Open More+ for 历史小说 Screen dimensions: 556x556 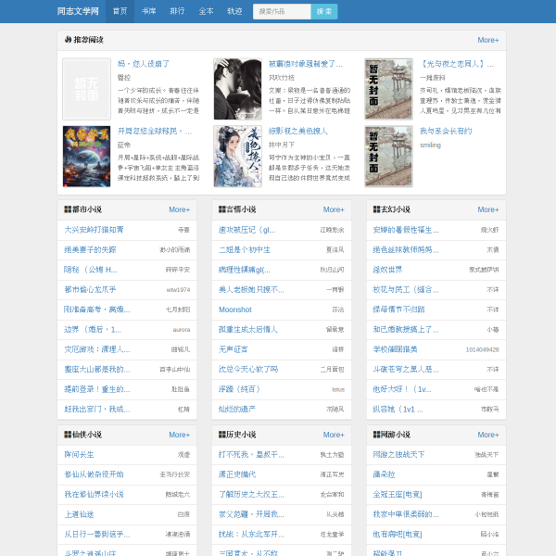(334, 435)
